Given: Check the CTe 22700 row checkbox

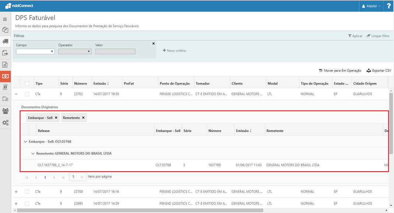Looking at the screenshot, I should coord(27,192).
